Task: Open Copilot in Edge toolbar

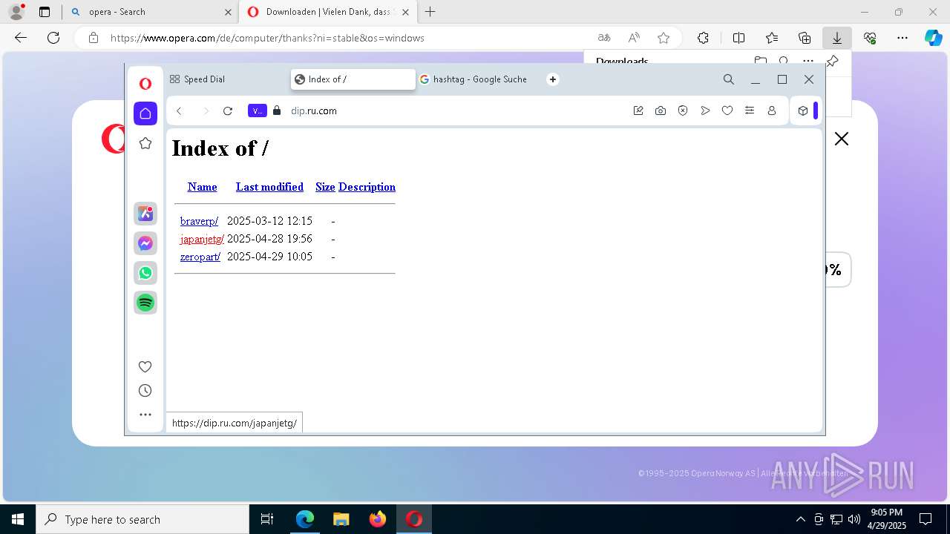Action: (x=933, y=38)
